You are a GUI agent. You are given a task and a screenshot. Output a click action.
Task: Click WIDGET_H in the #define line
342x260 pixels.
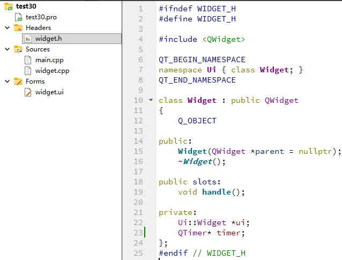217,19
